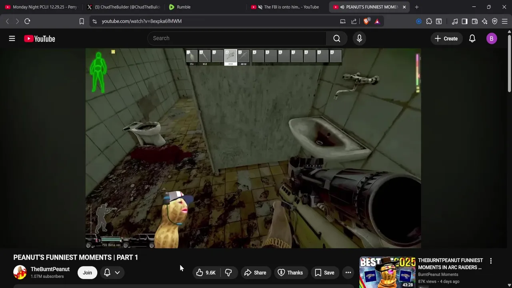The height and width of the screenshot is (288, 512).
Task: Go back in browser history
Action: point(7,21)
